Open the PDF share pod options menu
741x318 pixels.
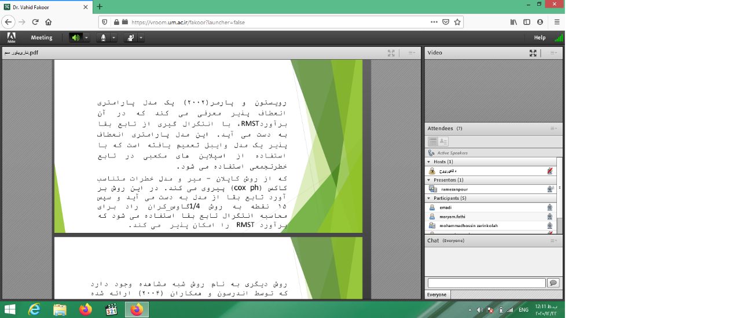click(x=412, y=53)
